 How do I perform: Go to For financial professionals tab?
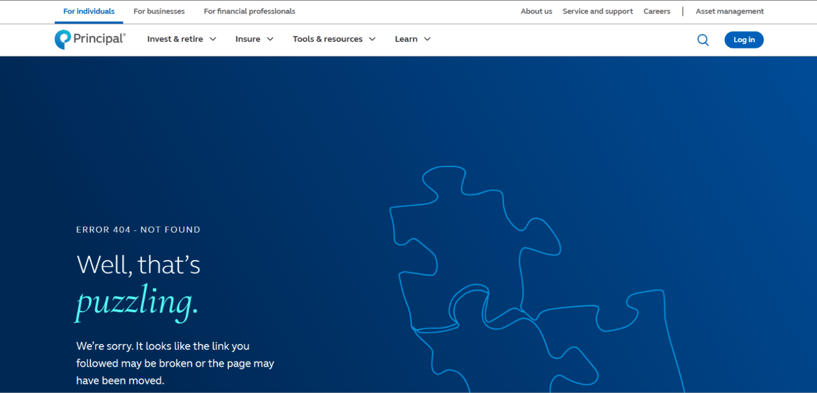coord(249,11)
